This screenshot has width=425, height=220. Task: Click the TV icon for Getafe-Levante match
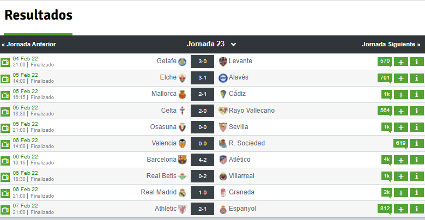(5, 62)
